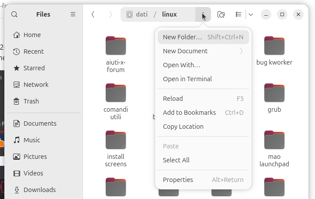315x199 pixels.
Task: Click the dati breadcrumb in the path bar
Action: coord(142,14)
